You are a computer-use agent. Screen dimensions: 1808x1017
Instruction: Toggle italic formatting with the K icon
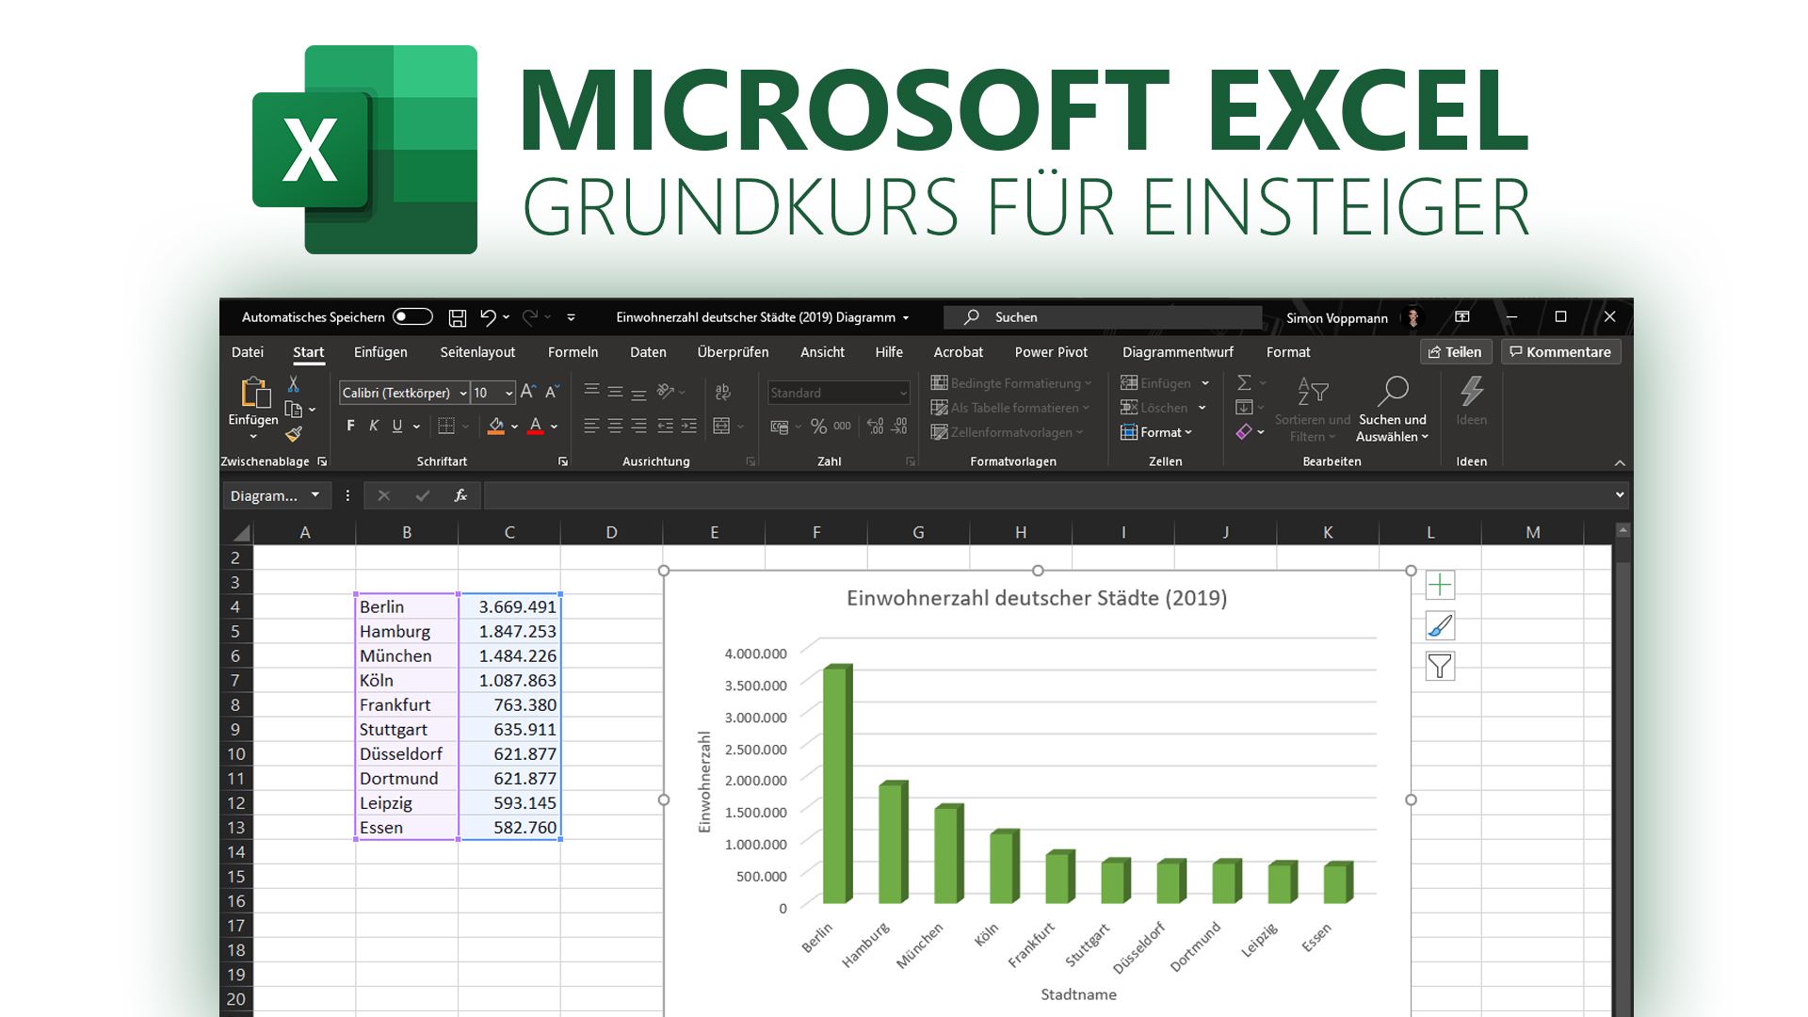click(x=373, y=426)
